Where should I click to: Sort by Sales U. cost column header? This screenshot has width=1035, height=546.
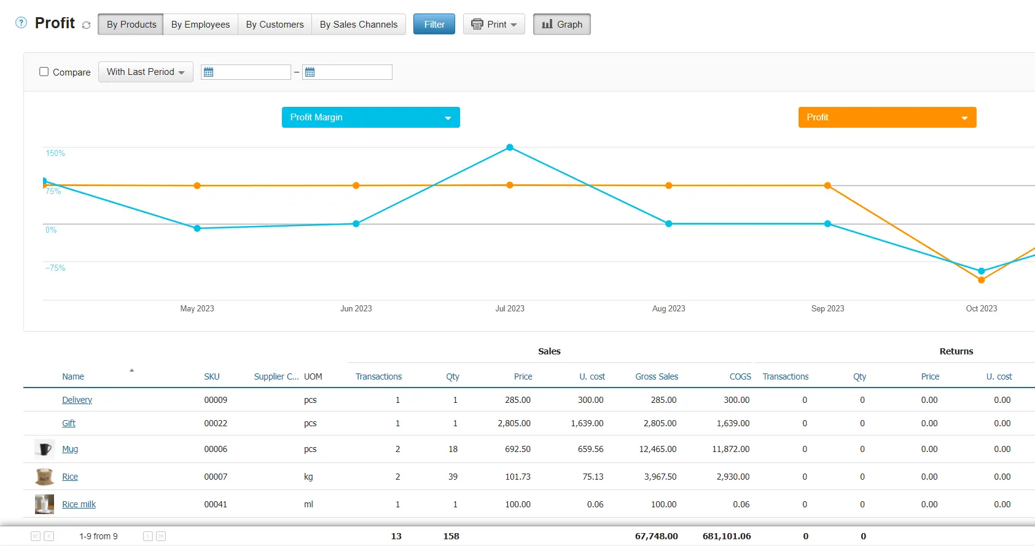click(592, 376)
